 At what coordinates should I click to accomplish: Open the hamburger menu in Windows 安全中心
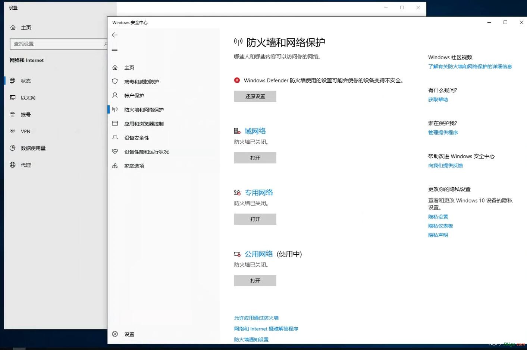pos(115,51)
